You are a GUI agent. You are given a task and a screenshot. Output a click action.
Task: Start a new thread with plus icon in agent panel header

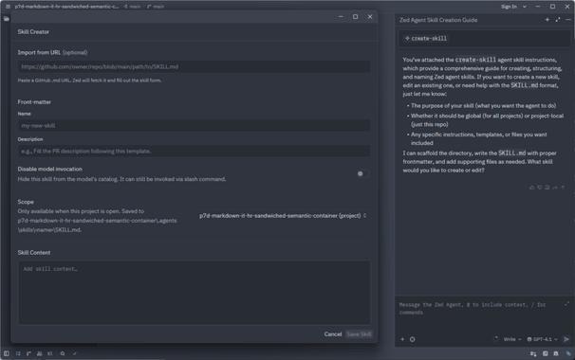(547, 20)
